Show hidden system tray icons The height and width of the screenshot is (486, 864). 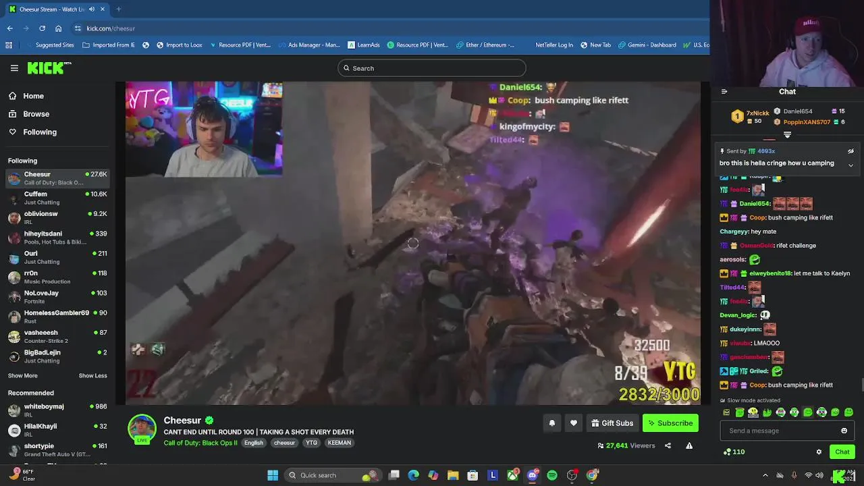click(x=765, y=475)
